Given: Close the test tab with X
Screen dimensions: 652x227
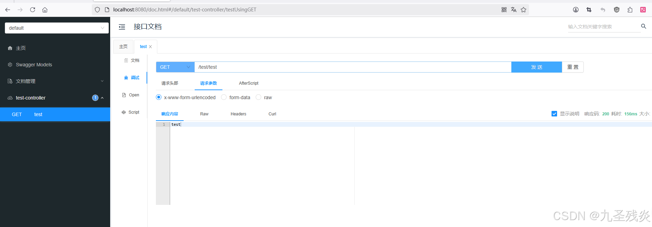Looking at the screenshot, I should click(150, 47).
